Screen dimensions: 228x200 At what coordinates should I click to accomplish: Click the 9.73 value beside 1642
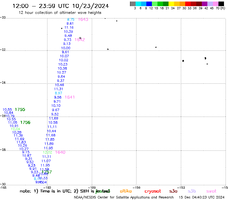67,40
